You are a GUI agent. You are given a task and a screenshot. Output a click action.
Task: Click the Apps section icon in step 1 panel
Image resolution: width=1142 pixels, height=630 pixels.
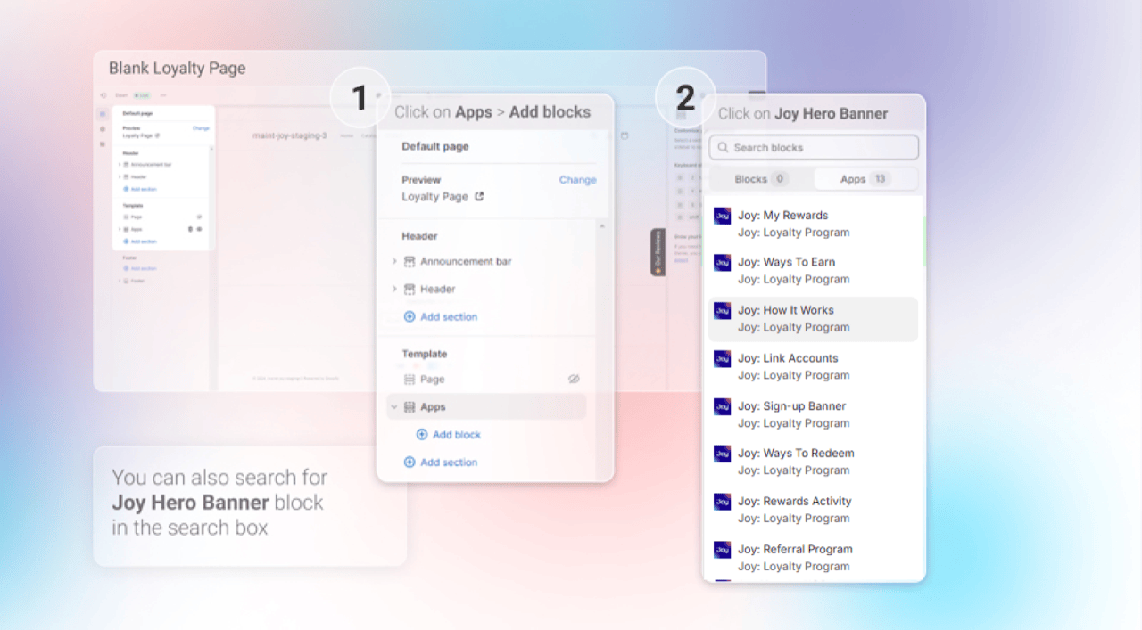pos(410,407)
